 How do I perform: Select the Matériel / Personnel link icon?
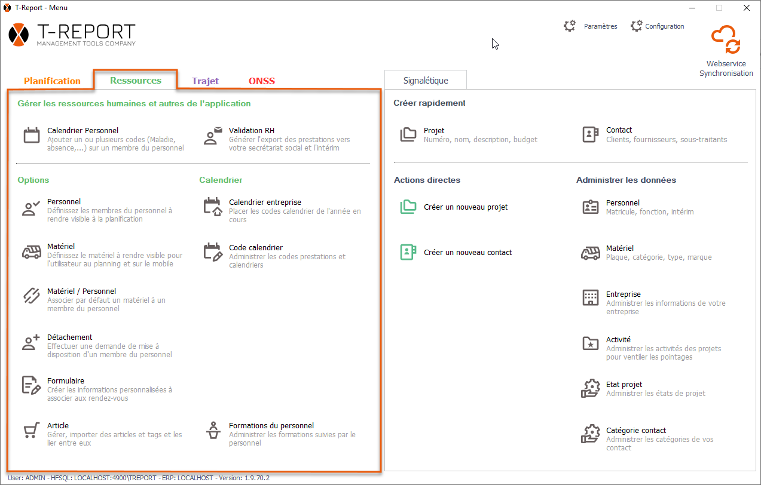click(31, 296)
